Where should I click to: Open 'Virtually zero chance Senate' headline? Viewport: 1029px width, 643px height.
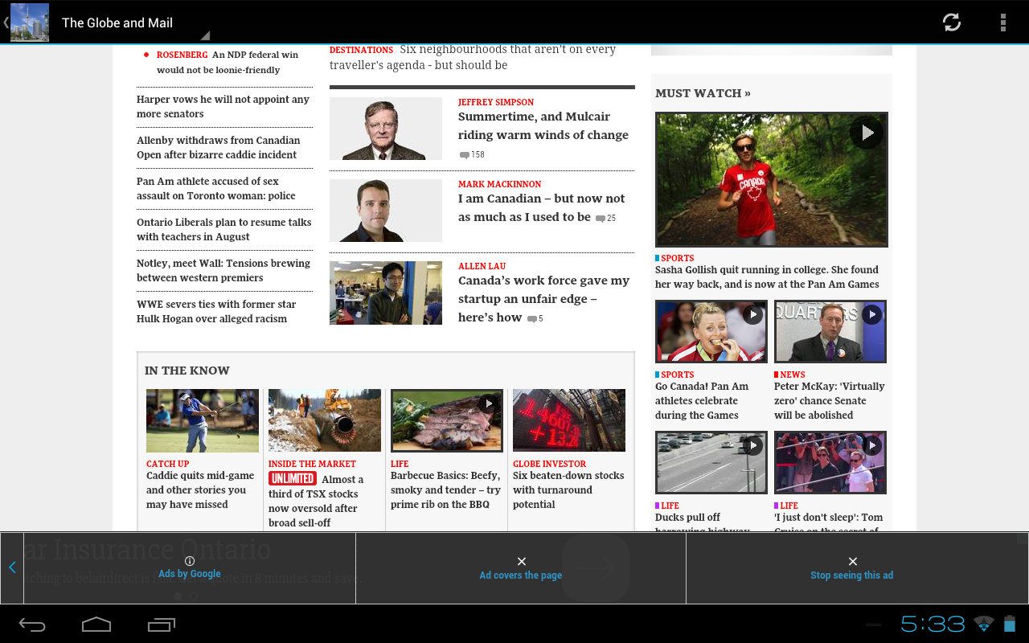tap(830, 401)
